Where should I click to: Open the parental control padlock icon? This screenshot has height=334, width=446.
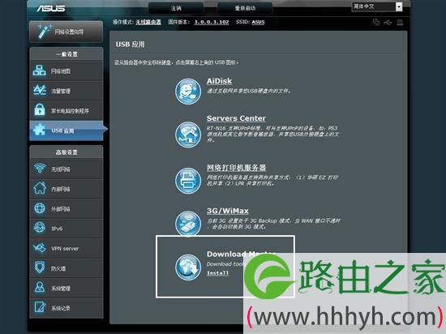[39, 109]
